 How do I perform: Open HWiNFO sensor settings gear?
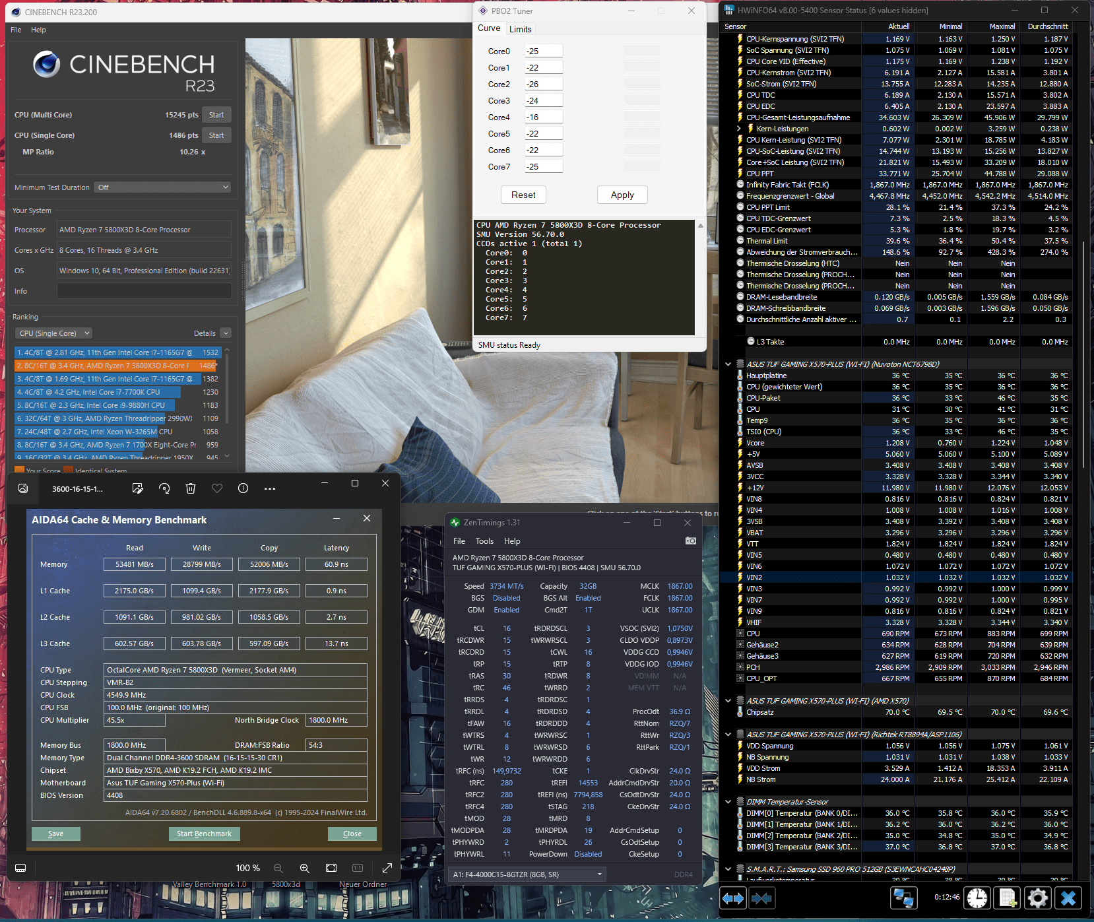pyautogui.click(x=1038, y=898)
